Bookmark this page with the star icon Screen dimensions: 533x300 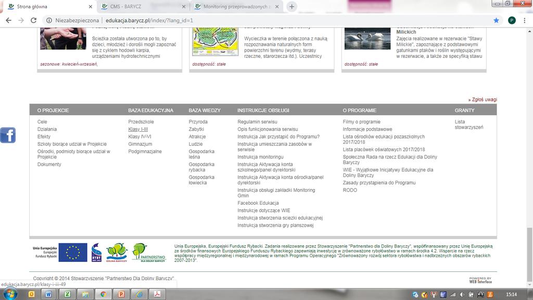(496, 20)
